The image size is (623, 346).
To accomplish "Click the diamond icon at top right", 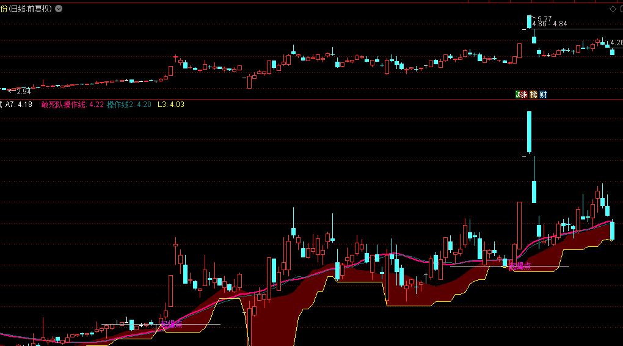I will [612, 9].
